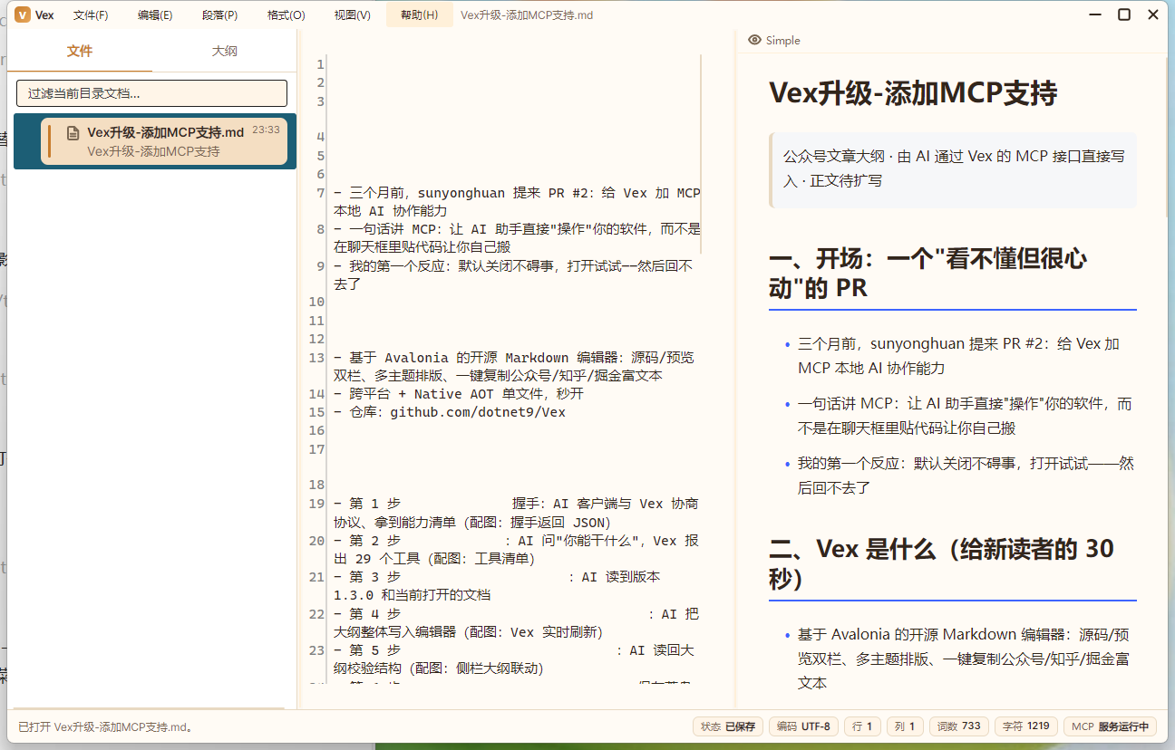Click line number 13 in the editor gutter
This screenshot has height=750, width=1175.
point(316,358)
